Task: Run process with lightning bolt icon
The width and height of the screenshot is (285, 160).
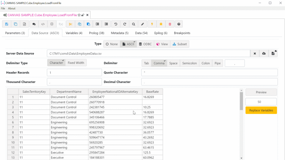Action: (152, 24)
